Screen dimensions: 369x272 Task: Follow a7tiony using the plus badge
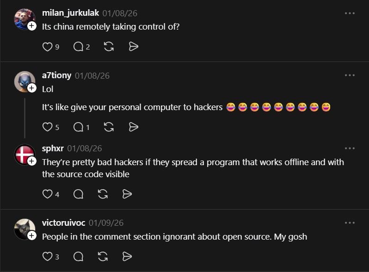[x=31, y=88]
